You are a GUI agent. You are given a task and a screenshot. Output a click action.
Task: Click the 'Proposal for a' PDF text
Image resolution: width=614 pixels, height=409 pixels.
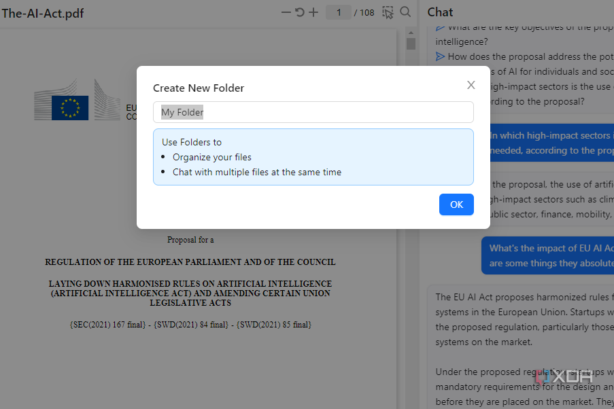click(190, 240)
